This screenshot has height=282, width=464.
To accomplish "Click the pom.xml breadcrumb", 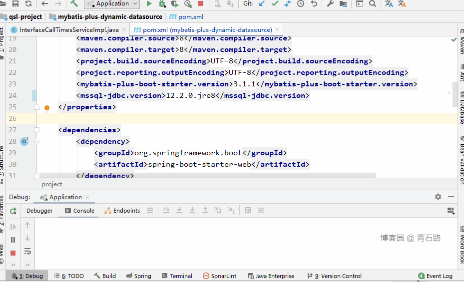I will coord(191,17).
